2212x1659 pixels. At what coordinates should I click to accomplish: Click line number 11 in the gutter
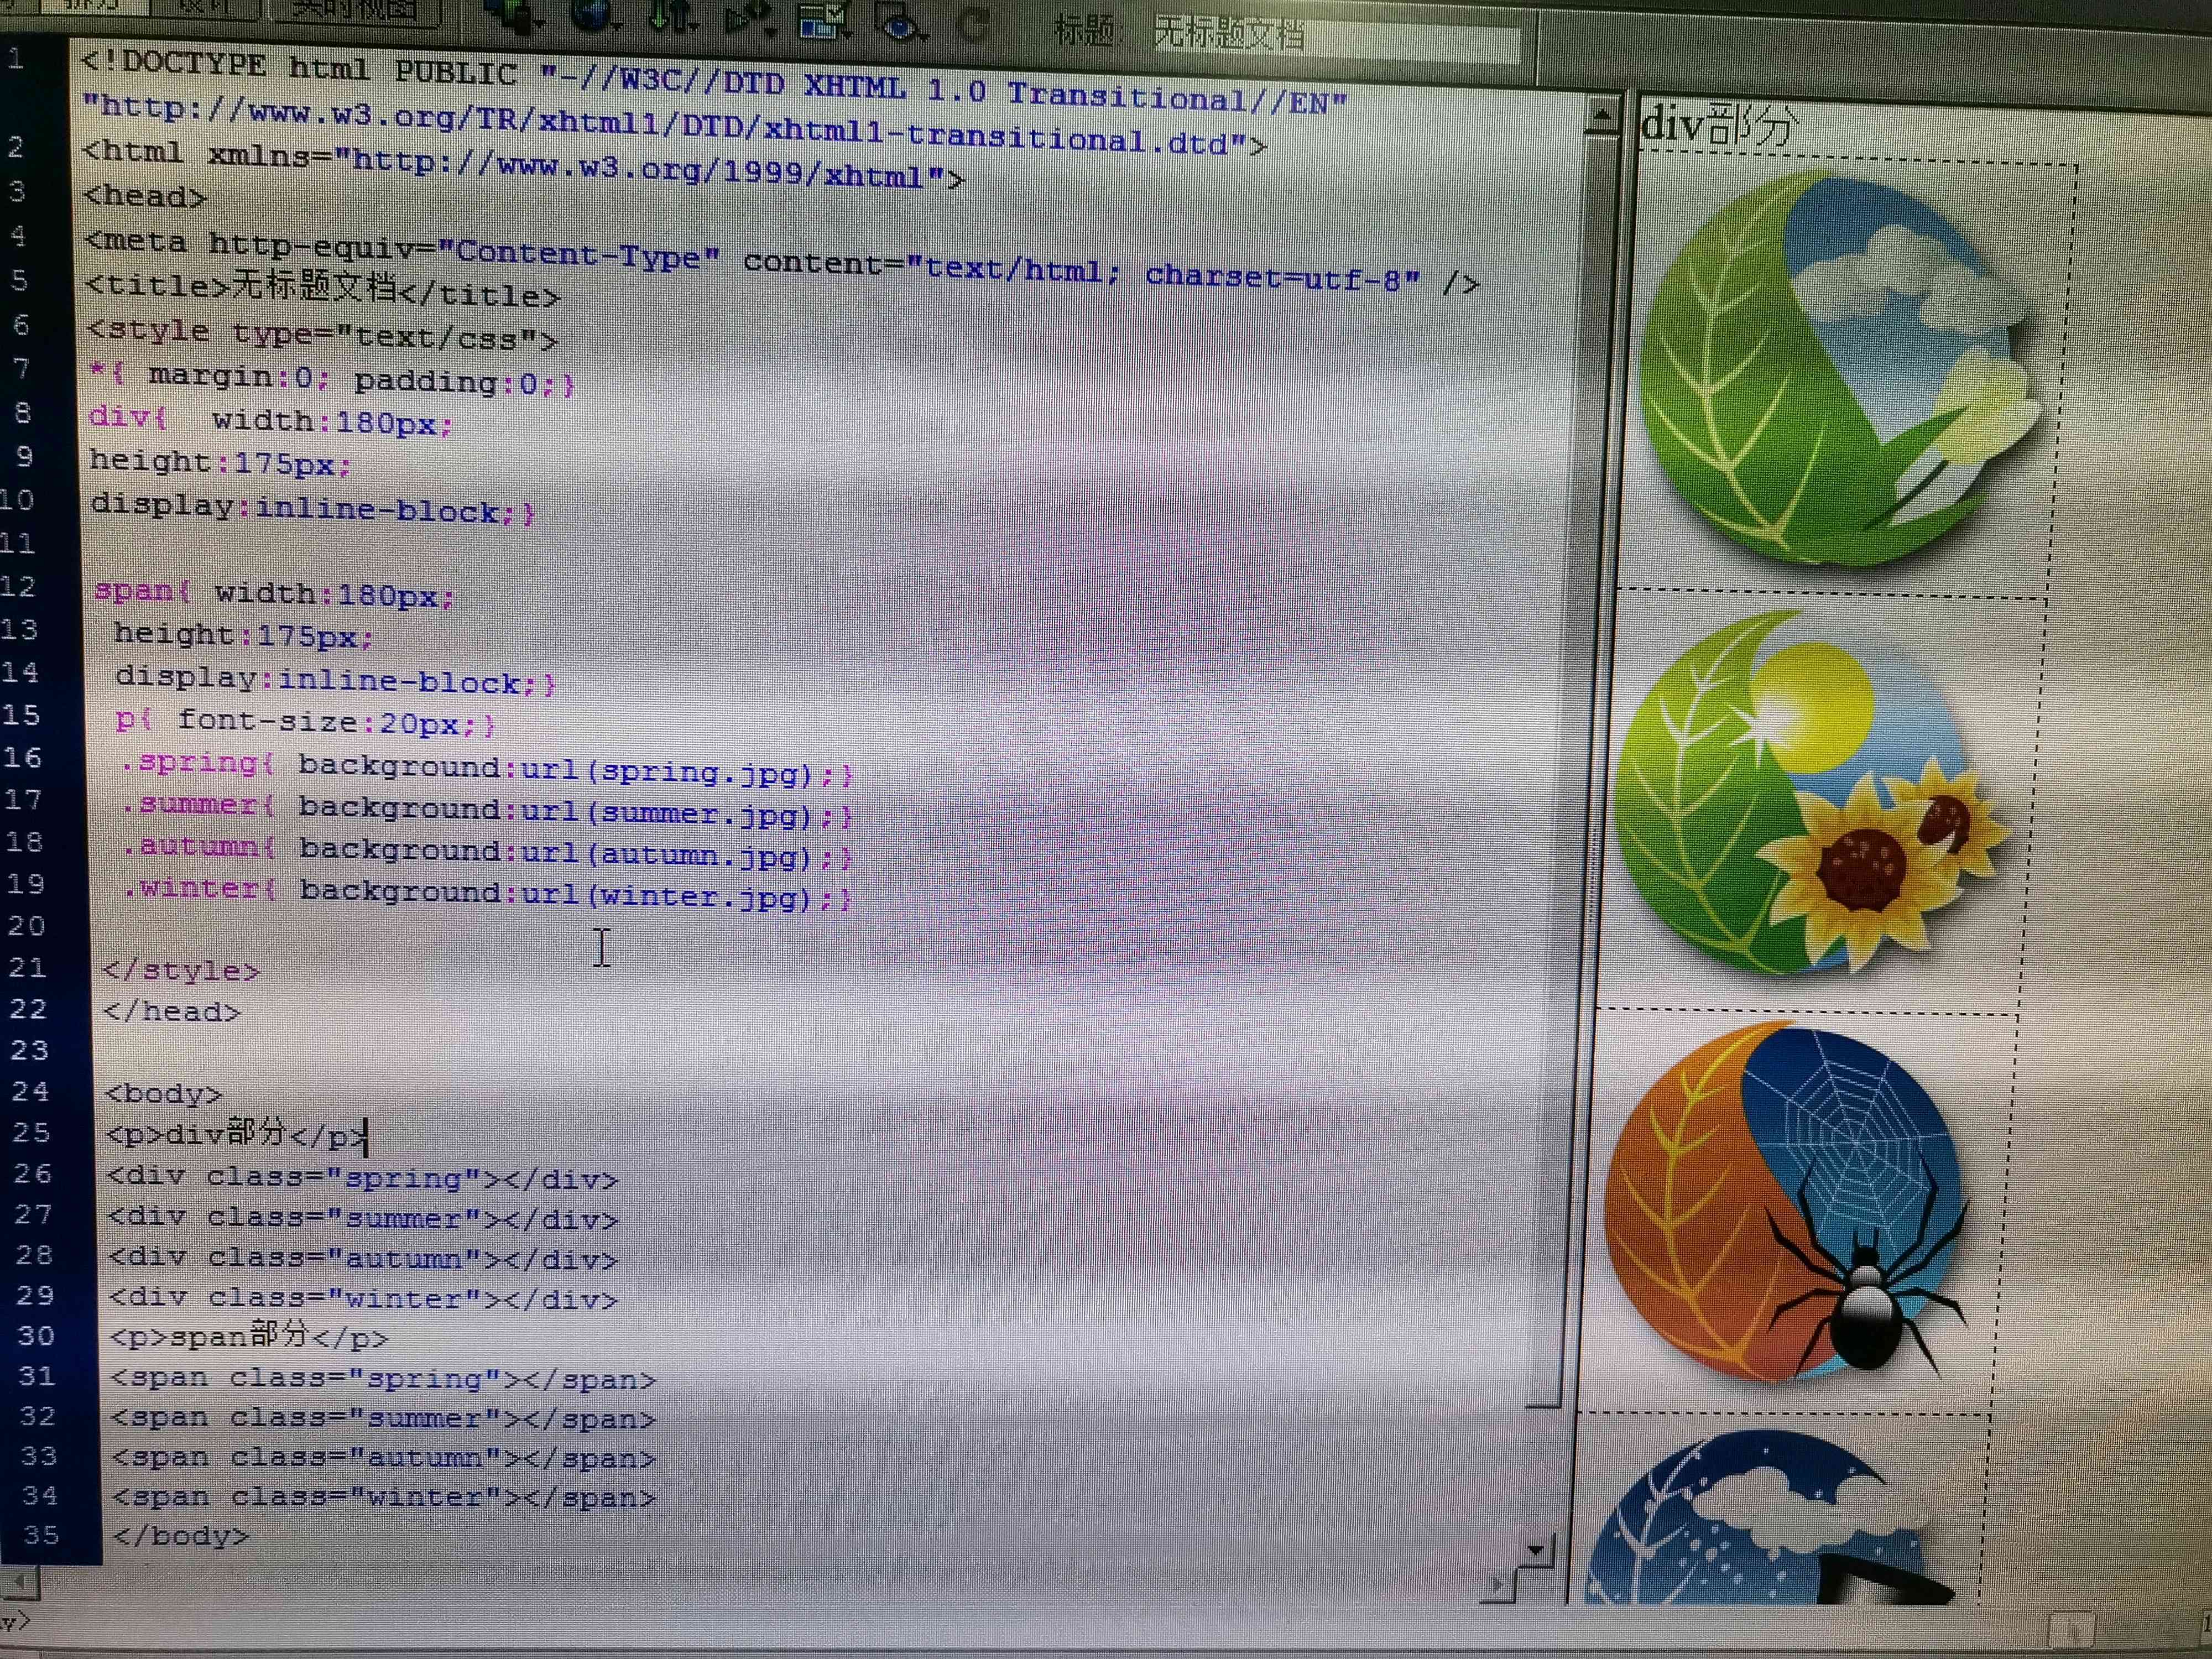(17, 544)
